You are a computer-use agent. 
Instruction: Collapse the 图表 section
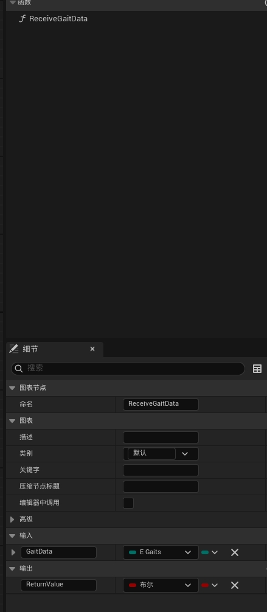tap(12, 421)
